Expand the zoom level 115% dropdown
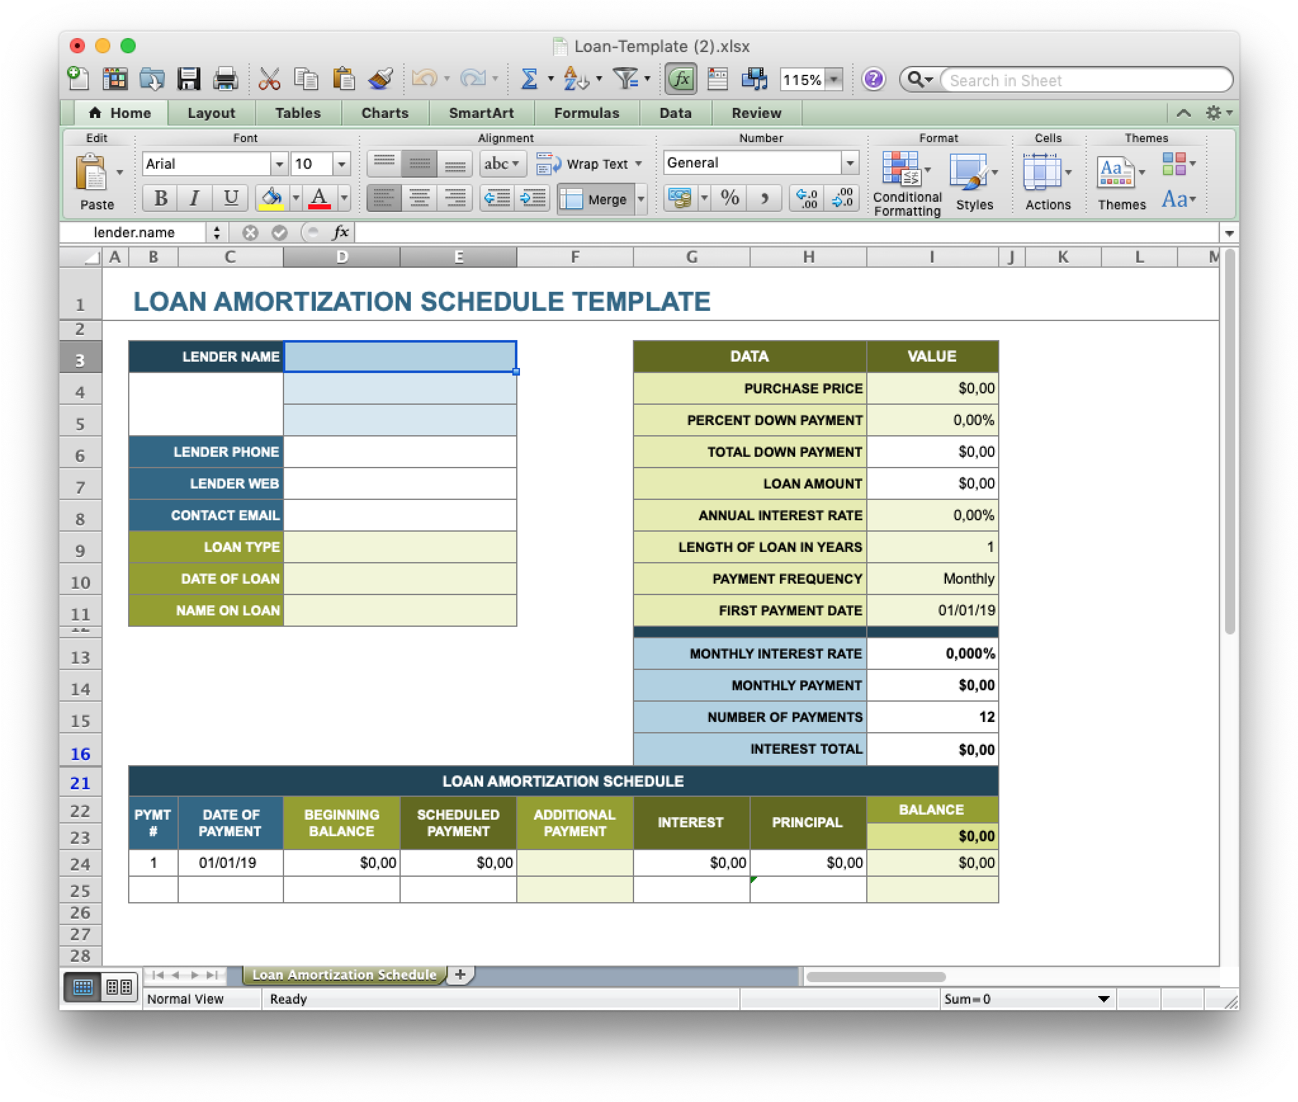 pos(833,80)
